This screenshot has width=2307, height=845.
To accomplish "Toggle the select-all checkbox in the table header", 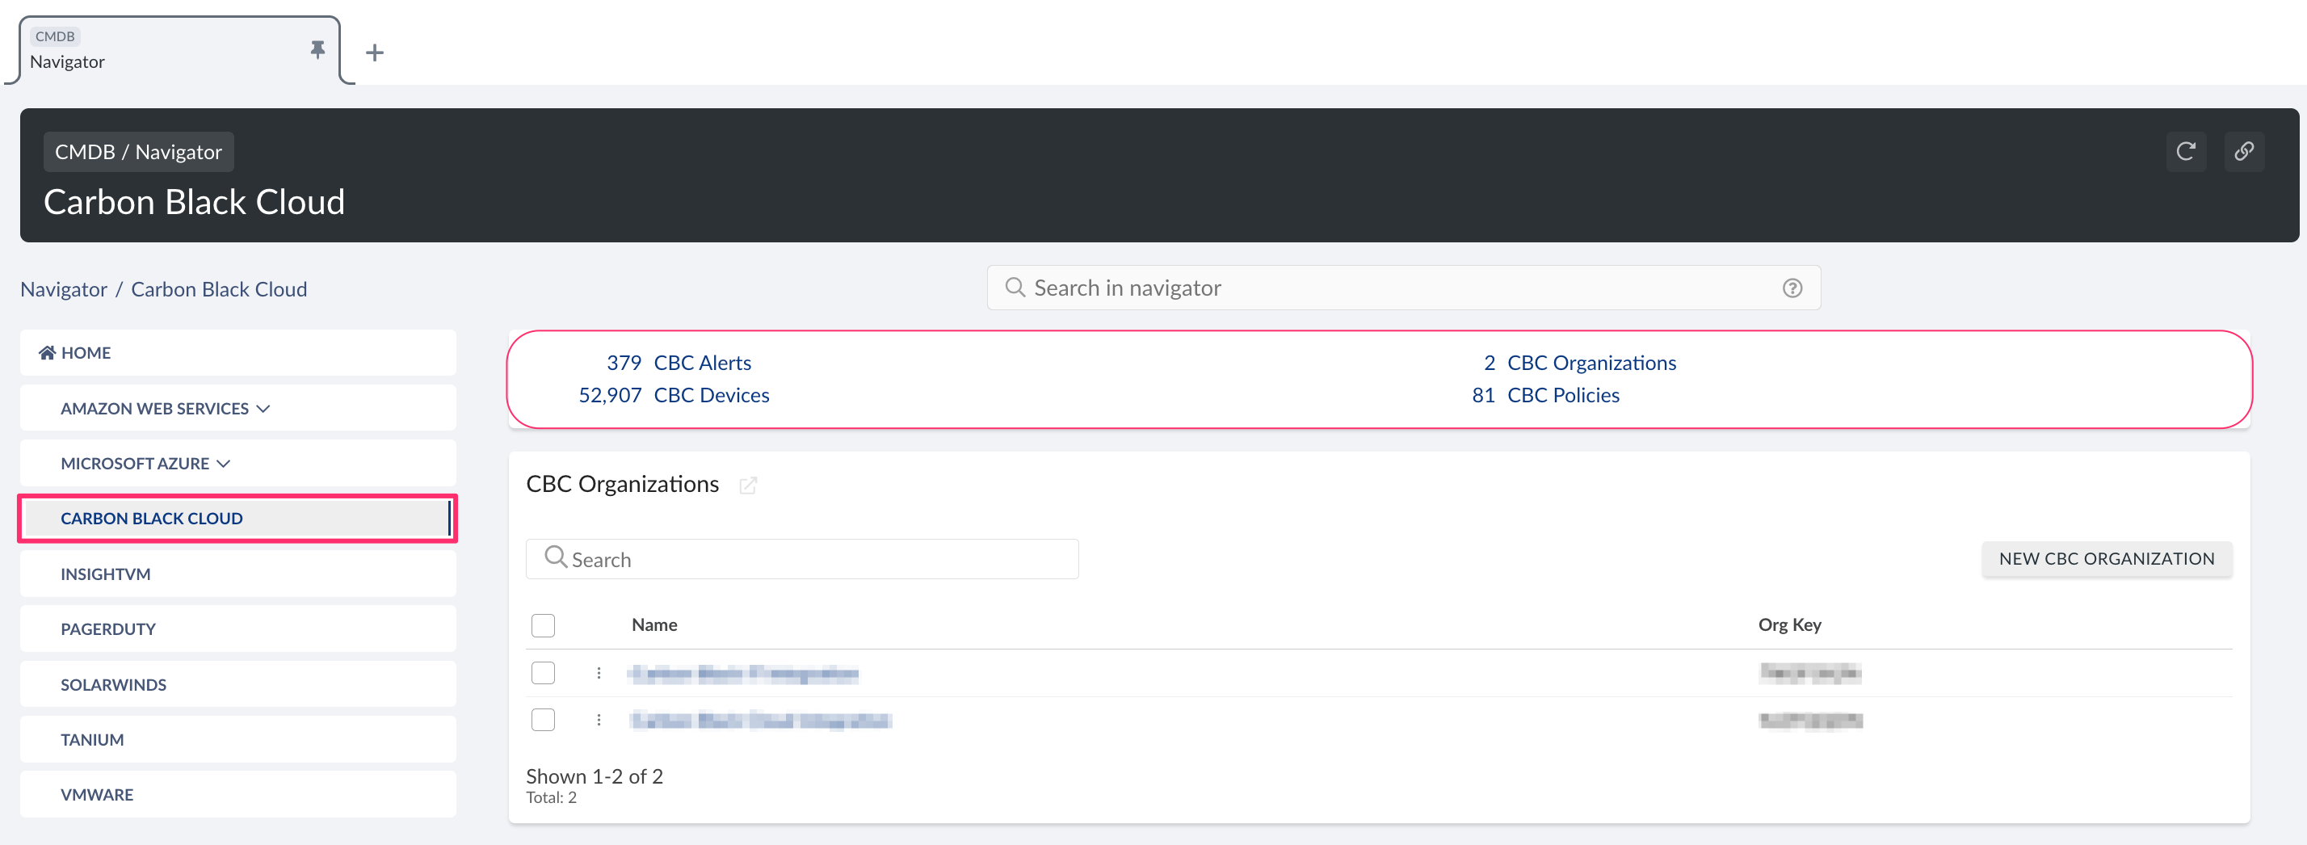I will click(x=543, y=624).
